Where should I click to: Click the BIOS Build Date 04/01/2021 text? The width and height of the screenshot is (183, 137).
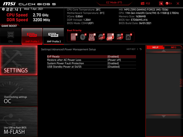pos(135,23)
